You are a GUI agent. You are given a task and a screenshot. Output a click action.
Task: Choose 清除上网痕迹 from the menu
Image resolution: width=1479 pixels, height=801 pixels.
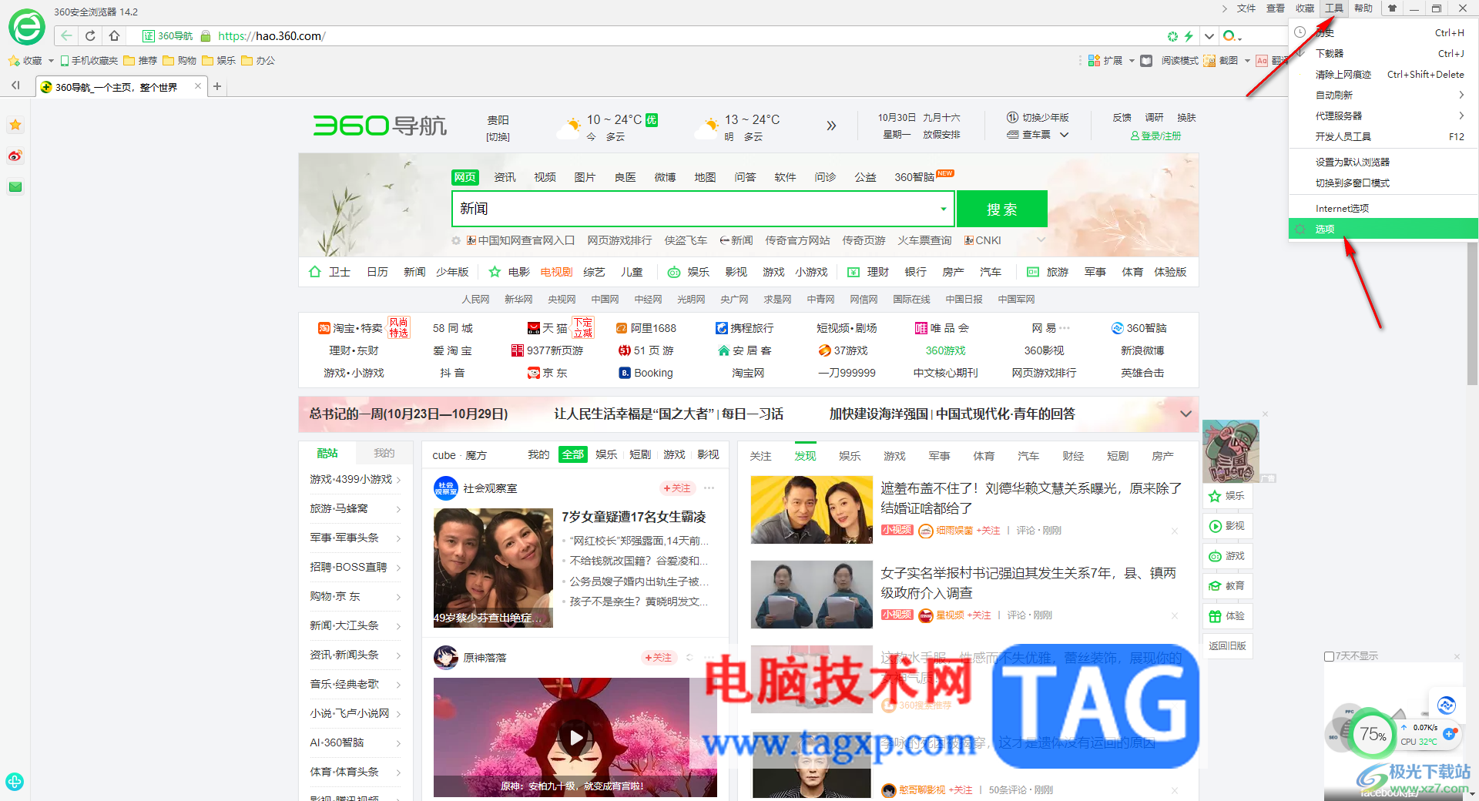[1383, 74]
